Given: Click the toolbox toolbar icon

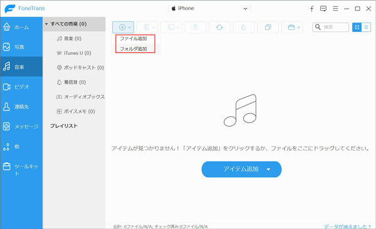Looking at the screenshot, I should click(291, 28).
